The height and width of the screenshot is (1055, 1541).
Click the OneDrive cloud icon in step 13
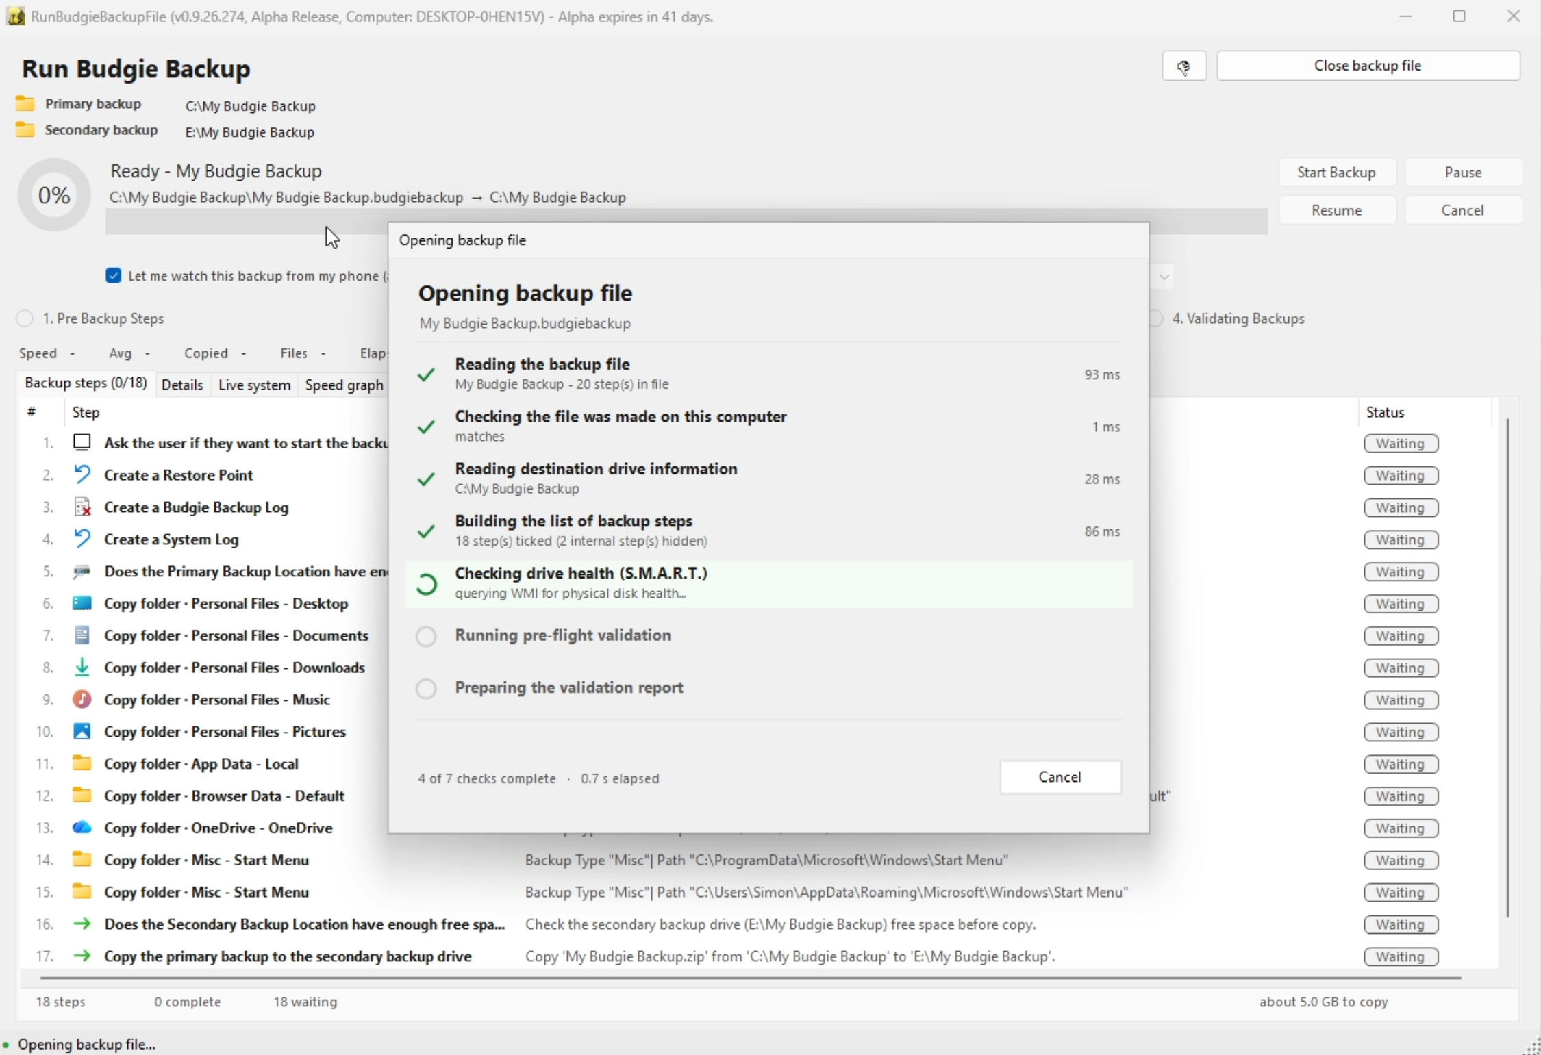pos(82,828)
